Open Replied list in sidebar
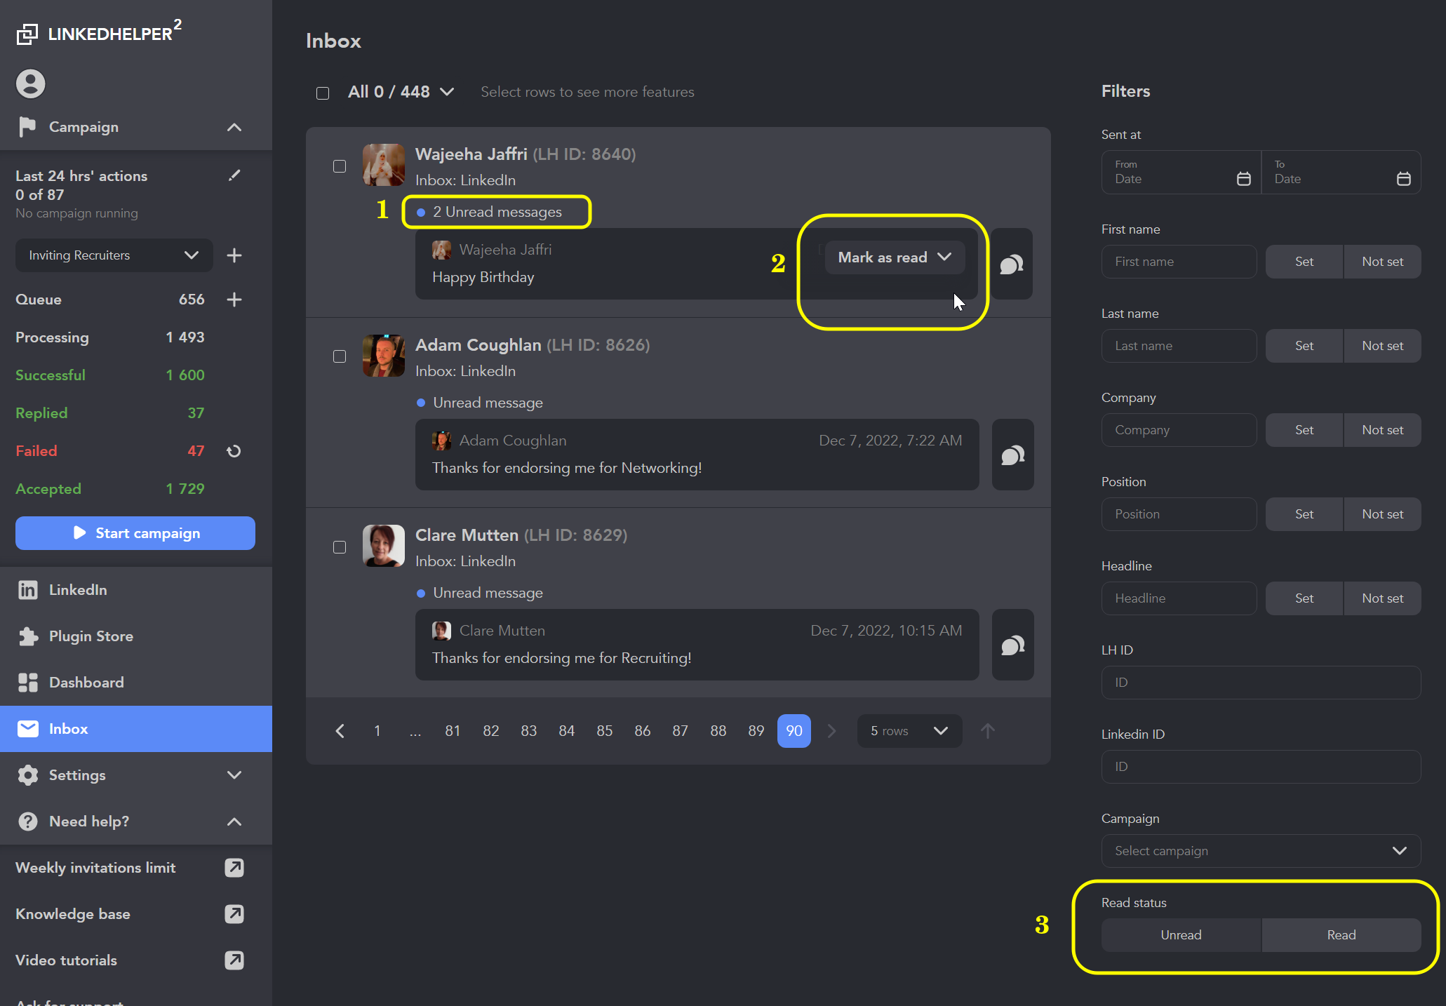 tap(110, 413)
